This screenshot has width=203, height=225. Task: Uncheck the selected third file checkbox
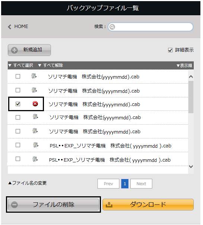[x=18, y=104]
